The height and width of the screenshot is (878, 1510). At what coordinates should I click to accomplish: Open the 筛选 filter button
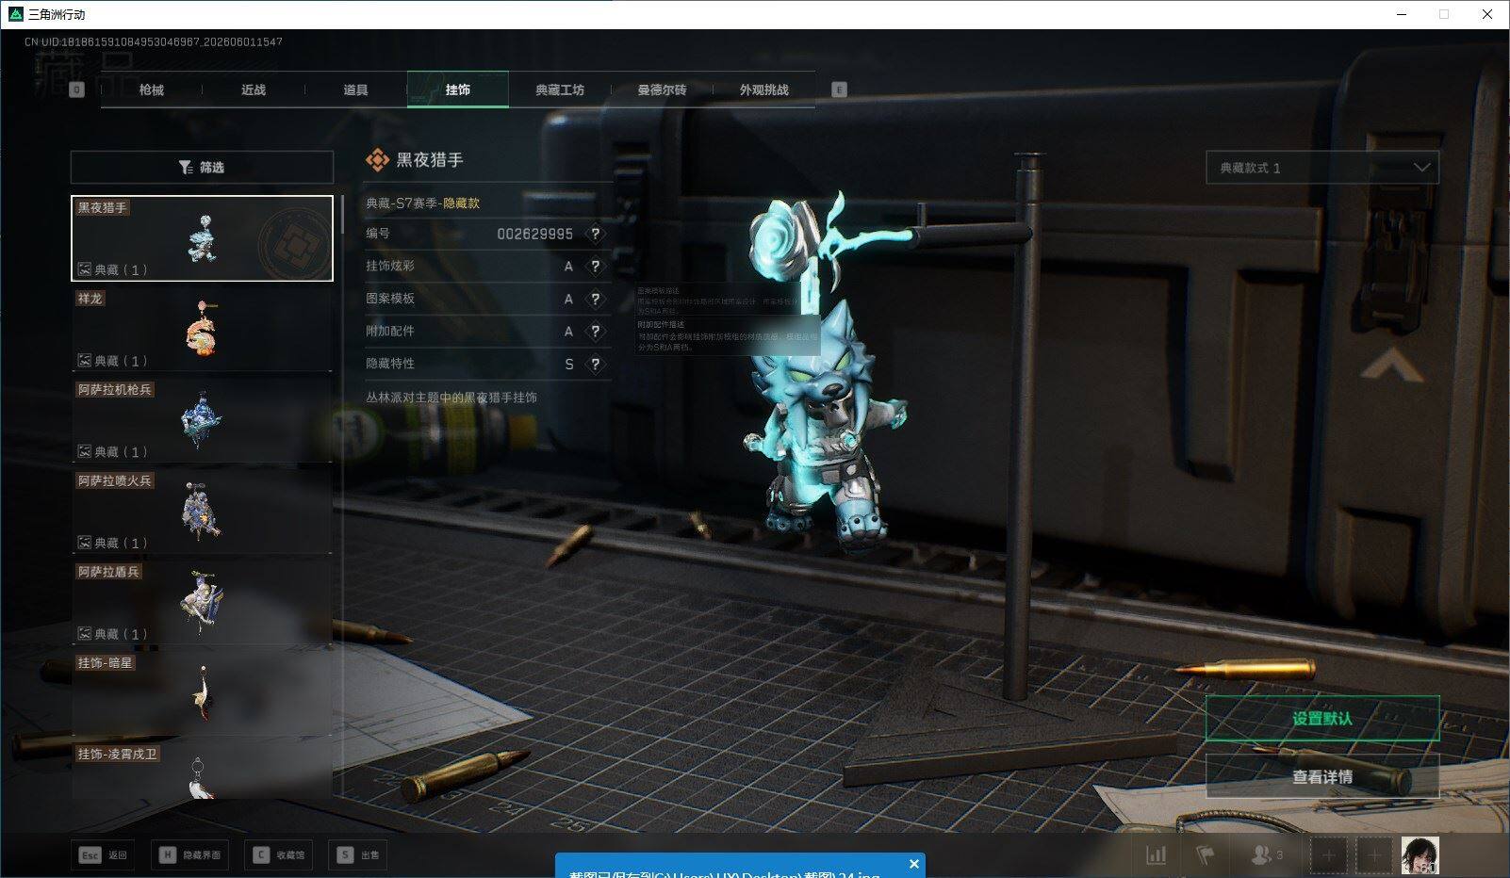[202, 167]
